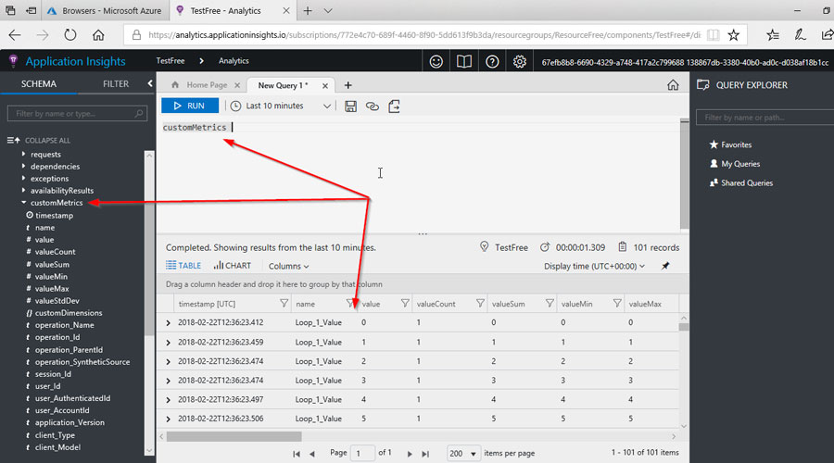Click the Analytics breadcrumb link
834x463 pixels.
tap(234, 61)
